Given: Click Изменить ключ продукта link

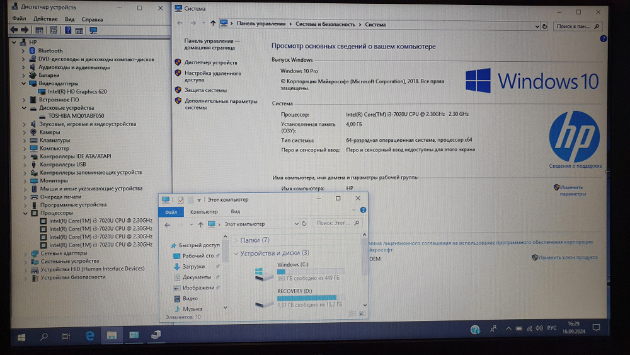Looking at the screenshot, I should coord(568,257).
